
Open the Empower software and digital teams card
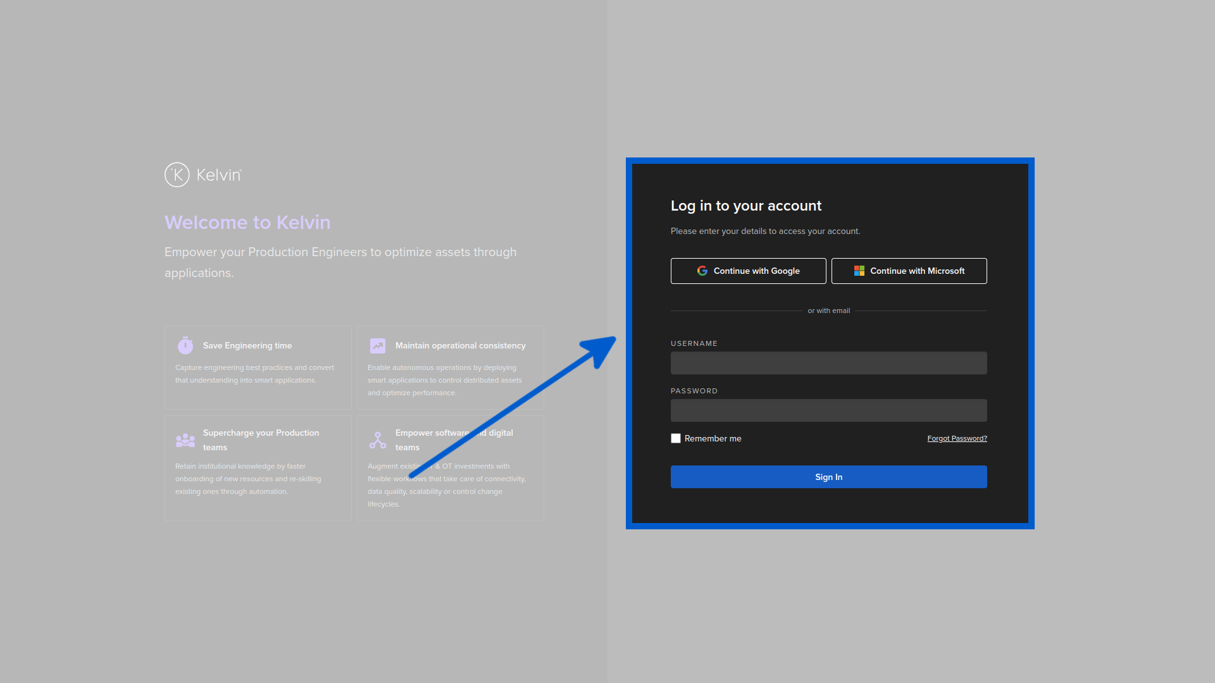click(x=450, y=468)
